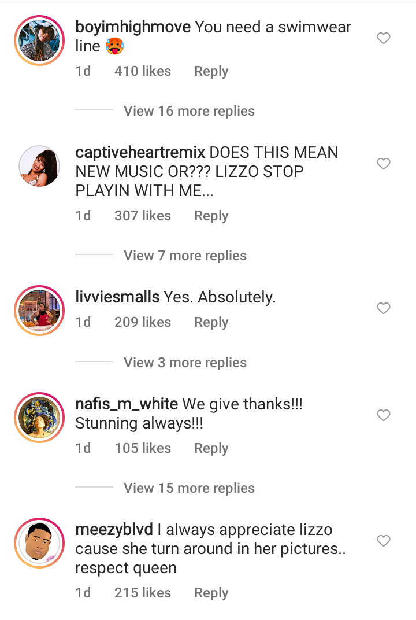Tap heart on captiveheartremix's comment

tap(384, 164)
